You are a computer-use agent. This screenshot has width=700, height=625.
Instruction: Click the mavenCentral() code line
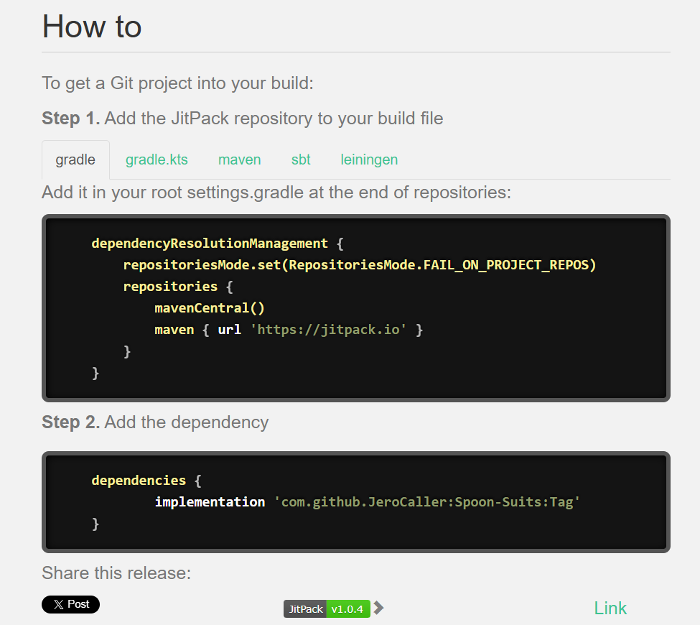tap(210, 307)
